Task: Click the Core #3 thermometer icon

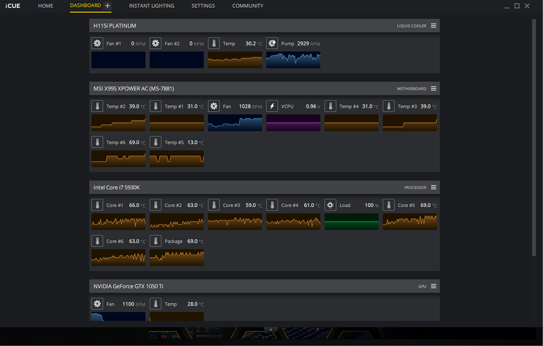Action: point(214,205)
